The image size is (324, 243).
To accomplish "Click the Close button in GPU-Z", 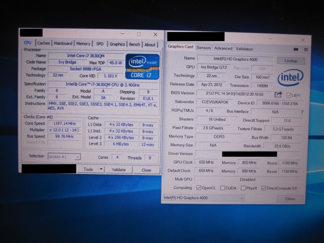I will click(290, 199).
